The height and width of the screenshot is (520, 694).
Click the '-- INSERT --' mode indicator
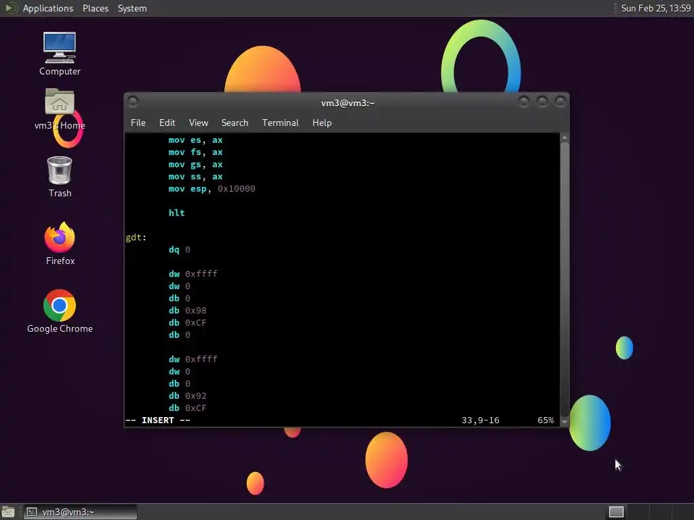pos(158,420)
